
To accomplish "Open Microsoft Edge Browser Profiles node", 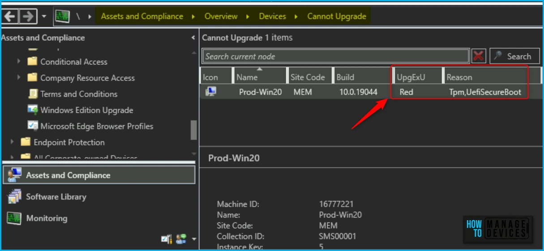I will pyautogui.click(x=97, y=126).
